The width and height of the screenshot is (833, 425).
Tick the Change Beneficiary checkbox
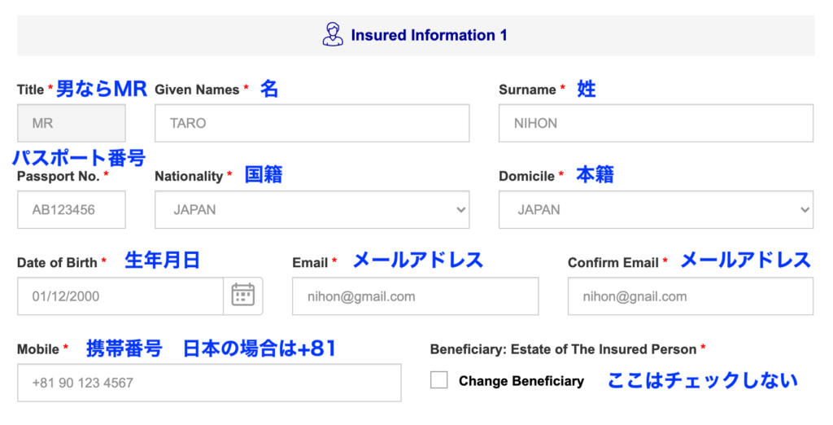[x=438, y=380]
